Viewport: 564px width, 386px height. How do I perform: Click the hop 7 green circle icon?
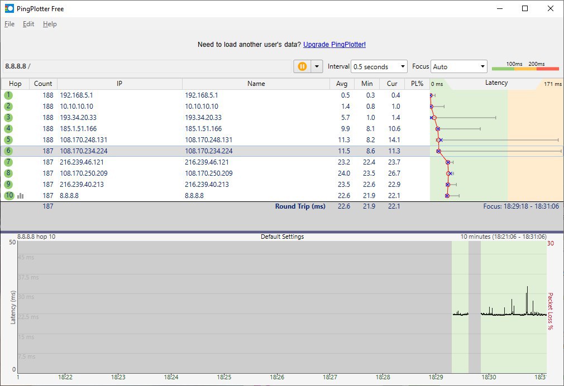click(8, 162)
